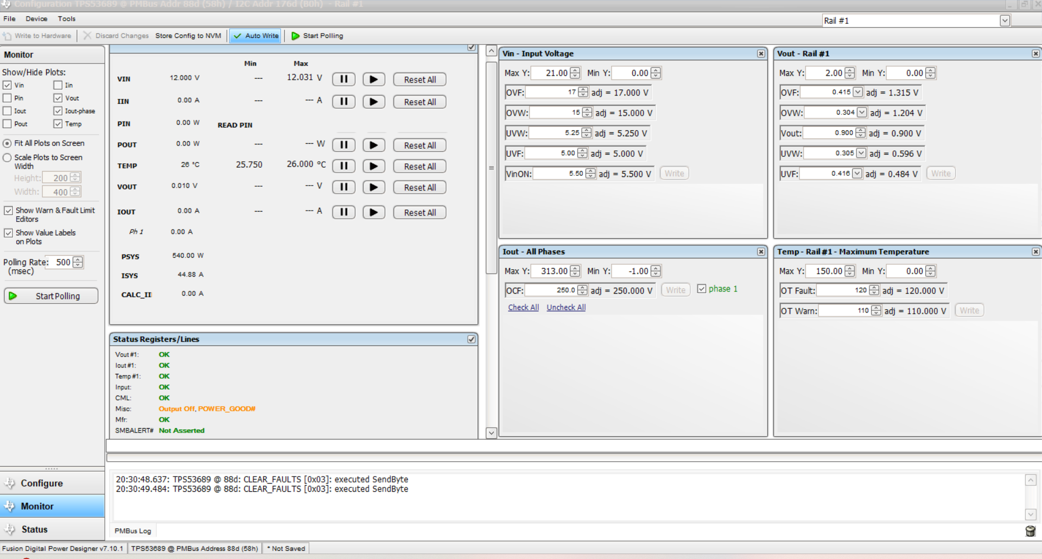The image size is (1042, 559).
Task: Expand the Vout UVW offset dropdown
Action: point(861,154)
